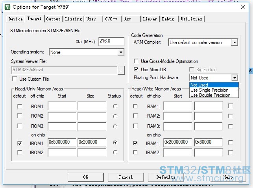Toggle the RAM2 default checkbox
Viewport: 253px width, 188px height.
click(135, 116)
